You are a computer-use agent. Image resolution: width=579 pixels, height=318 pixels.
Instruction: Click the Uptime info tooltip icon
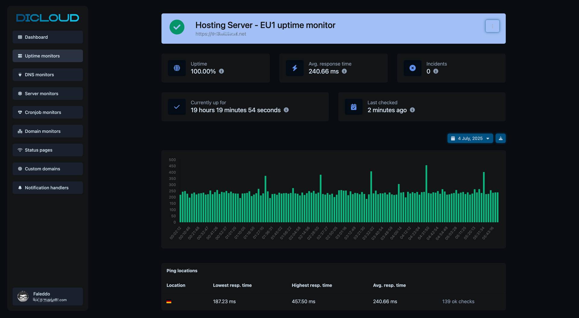click(x=222, y=72)
